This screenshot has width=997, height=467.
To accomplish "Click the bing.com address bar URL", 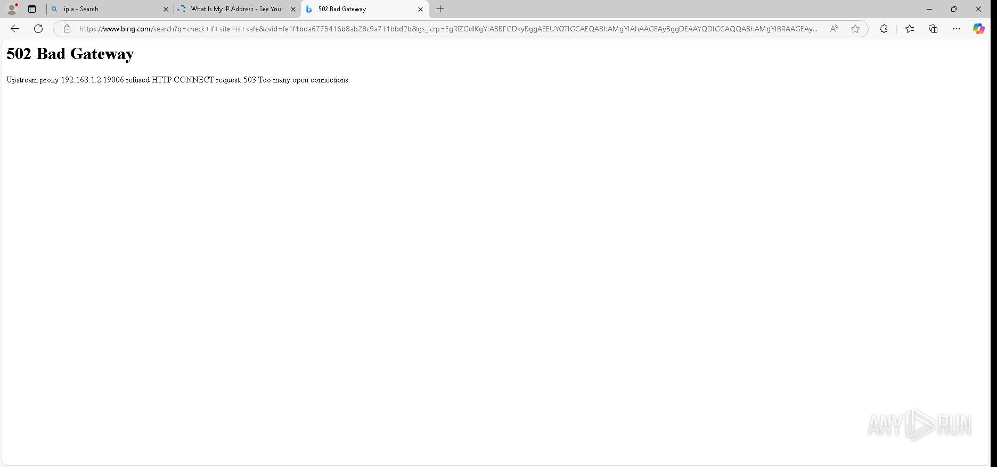I will coord(448,29).
